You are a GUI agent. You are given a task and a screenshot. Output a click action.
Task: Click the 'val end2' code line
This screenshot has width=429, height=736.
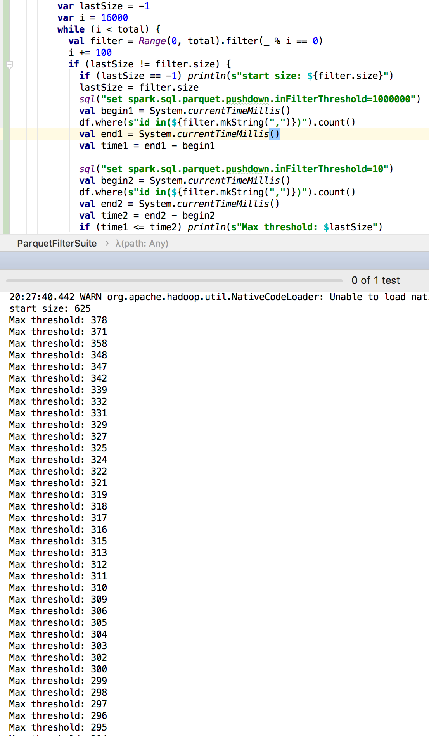179,204
